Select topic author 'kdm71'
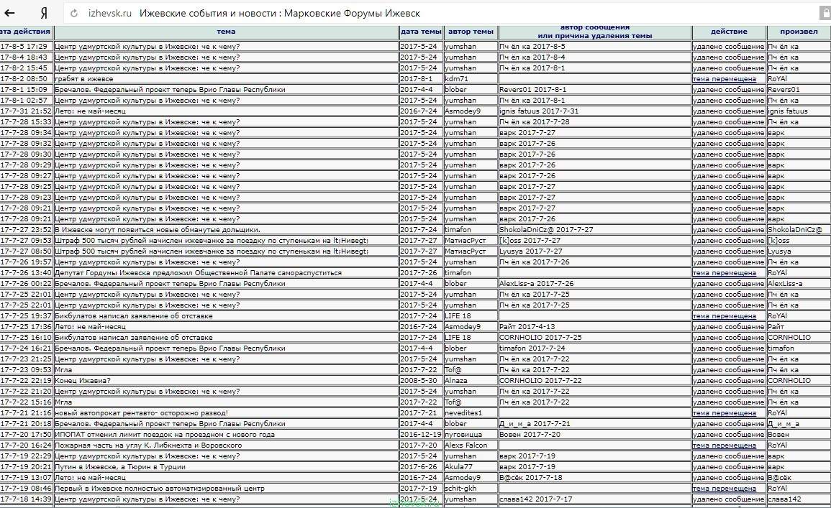 pyautogui.click(x=456, y=79)
